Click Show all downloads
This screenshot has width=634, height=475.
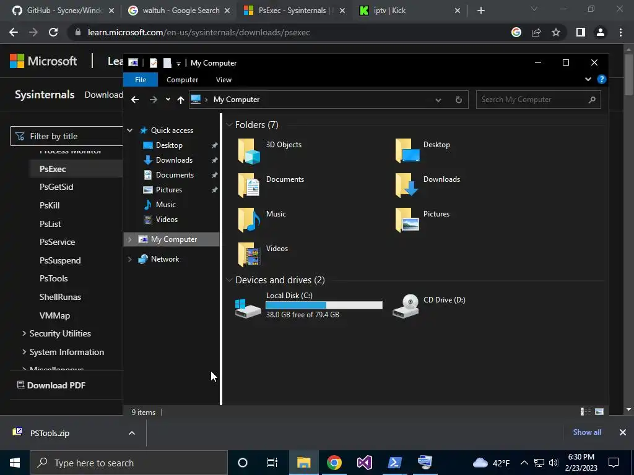(x=587, y=432)
